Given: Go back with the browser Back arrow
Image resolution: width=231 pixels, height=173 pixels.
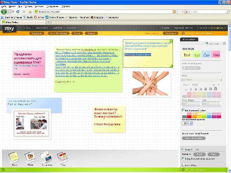Looking at the screenshot, I should [4, 12].
